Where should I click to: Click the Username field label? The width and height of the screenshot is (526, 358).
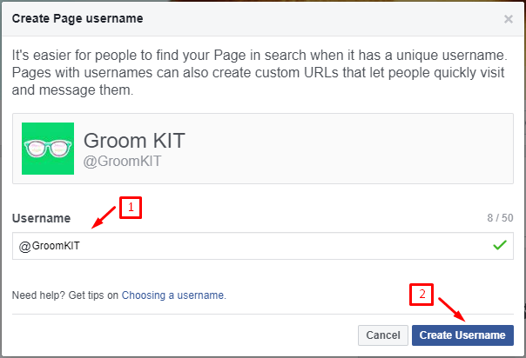41,218
